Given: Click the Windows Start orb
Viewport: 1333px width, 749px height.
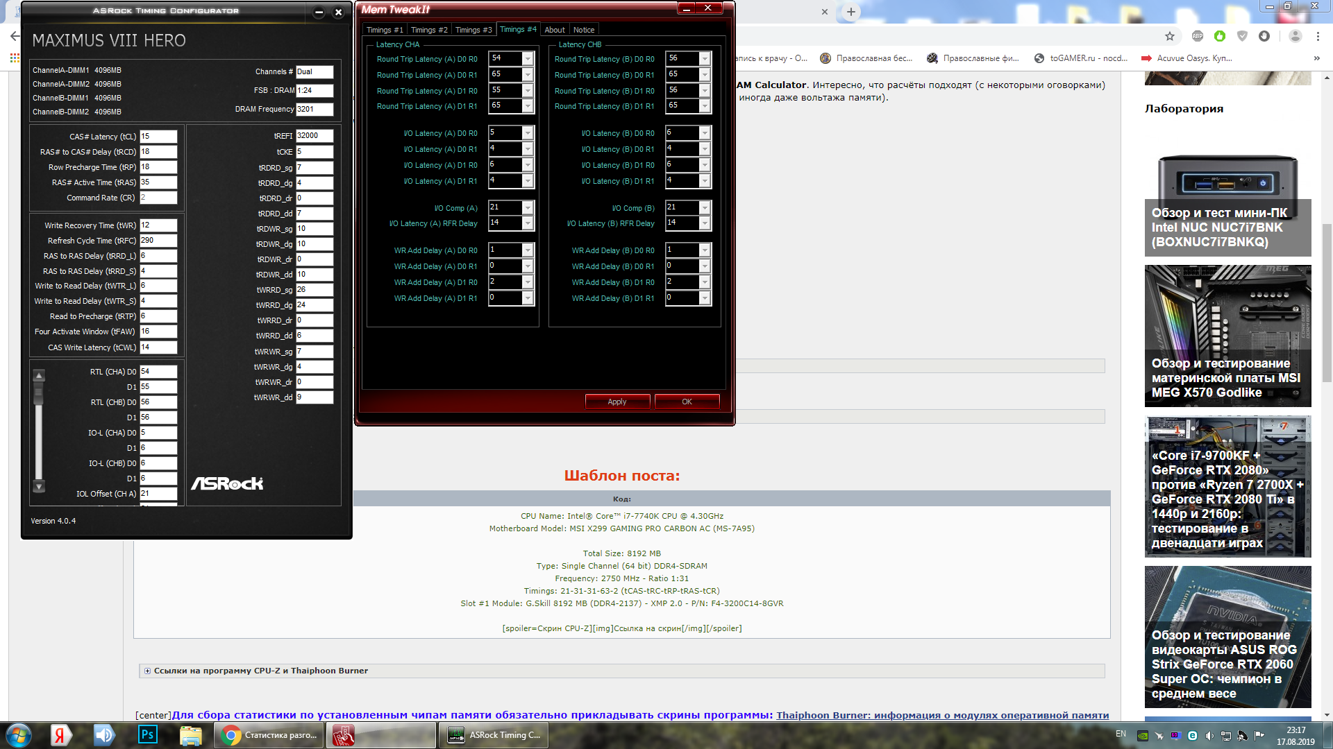Looking at the screenshot, I should click(19, 734).
